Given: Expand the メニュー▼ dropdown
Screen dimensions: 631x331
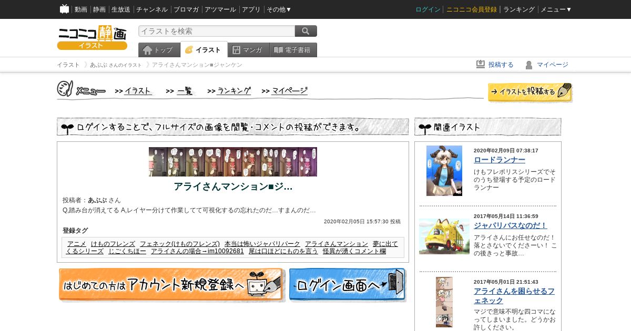Looking at the screenshot, I should coord(556,9).
